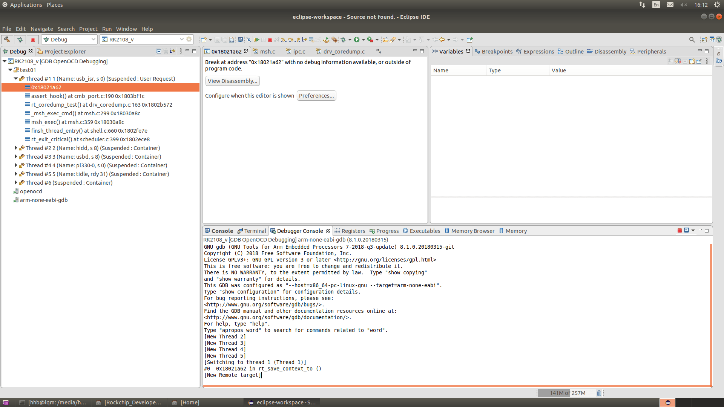
Task: Open Debugger Console display selection dropdown
Action: (693, 231)
